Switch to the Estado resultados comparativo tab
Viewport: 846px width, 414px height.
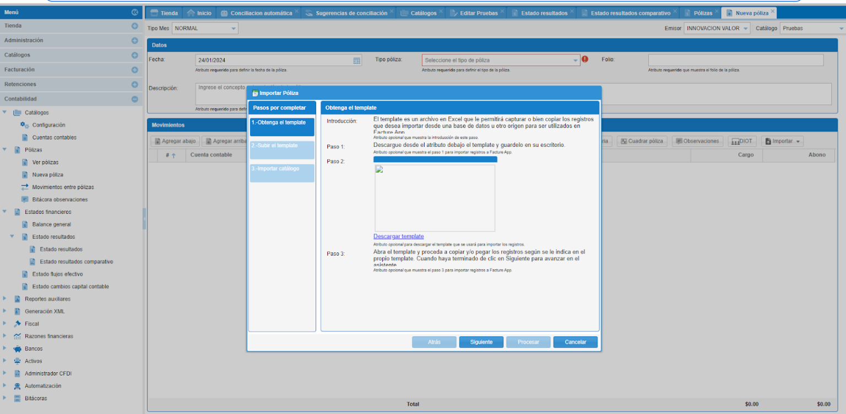click(630, 13)
